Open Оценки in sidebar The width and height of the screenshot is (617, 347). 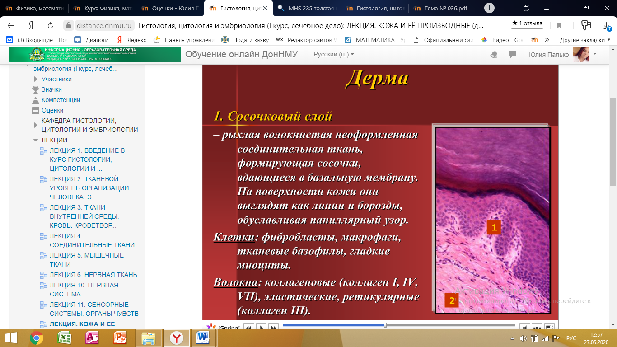point(52,110)
